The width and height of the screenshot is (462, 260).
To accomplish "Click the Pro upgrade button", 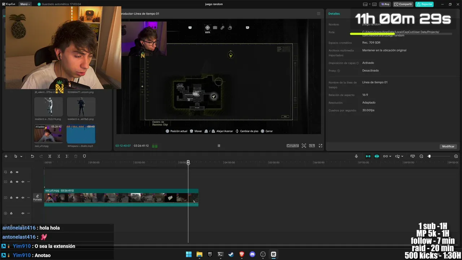I will [x=386, y=4].
